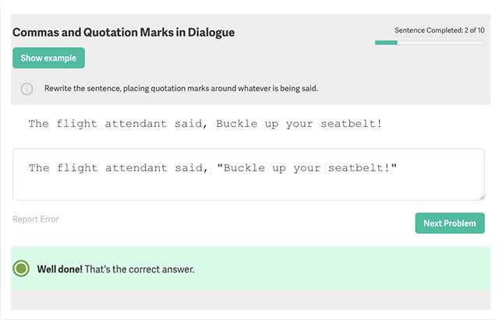
Task: Click the word Dialogue in the page title
Action: (x=210, y=33)
